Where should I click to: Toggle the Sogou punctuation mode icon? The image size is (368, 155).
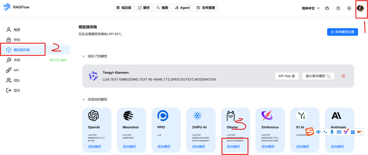pos(325,132)
